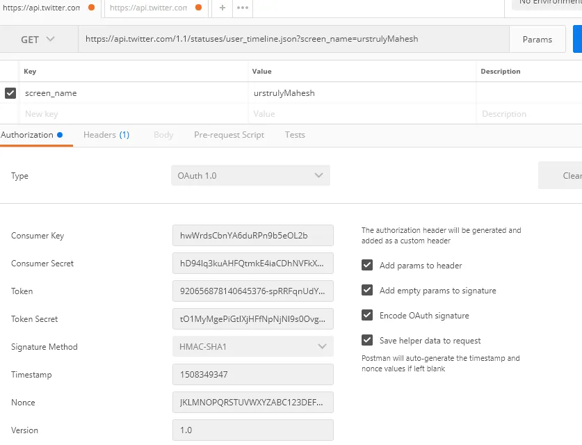This screenshot has height=445, width=582.
Task: Click the request URL field
Action: (x=292, y=40)
